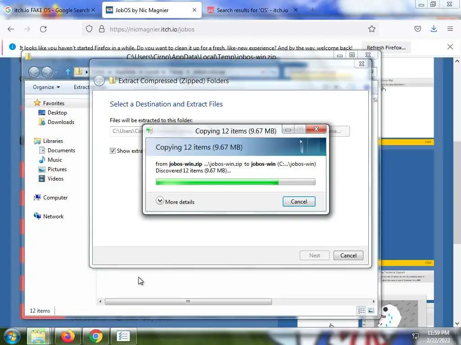Close the JobOS by Nic Magnier tab
This screenshot has height=345, width=461.
(x=194, y=10)
